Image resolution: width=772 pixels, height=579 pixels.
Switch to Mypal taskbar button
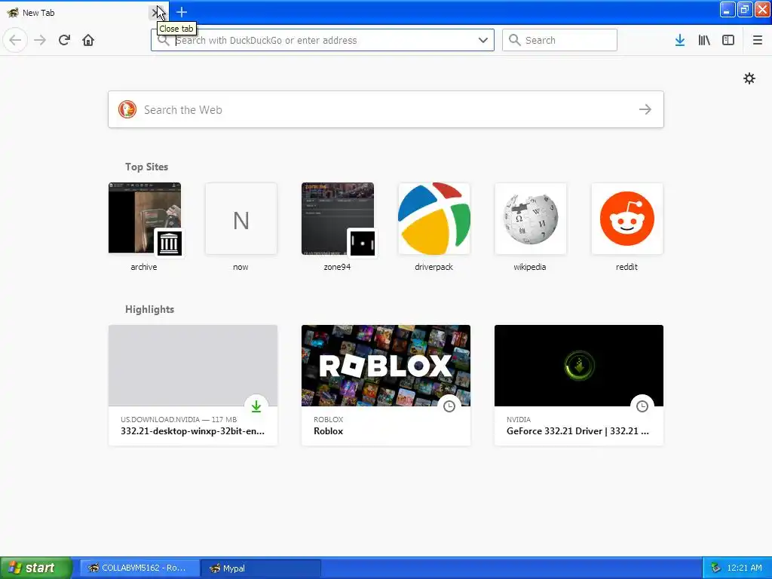click(x=261, y=568)
